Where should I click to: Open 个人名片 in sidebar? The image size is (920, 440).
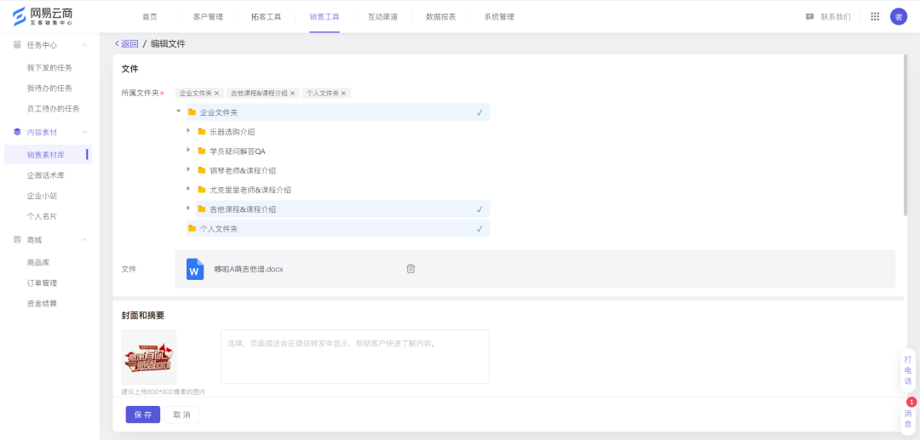pos(42,216)
